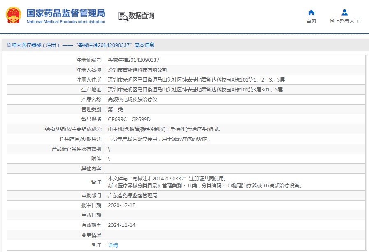Select remark line 新《医疗器械分类目录》管理类别
This screenshot has width=369, height=252.
pyautogui.click(x=205, y=186)
